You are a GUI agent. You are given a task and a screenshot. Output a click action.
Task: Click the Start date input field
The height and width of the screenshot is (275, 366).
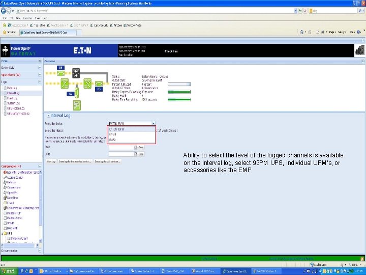pos(121,147)
